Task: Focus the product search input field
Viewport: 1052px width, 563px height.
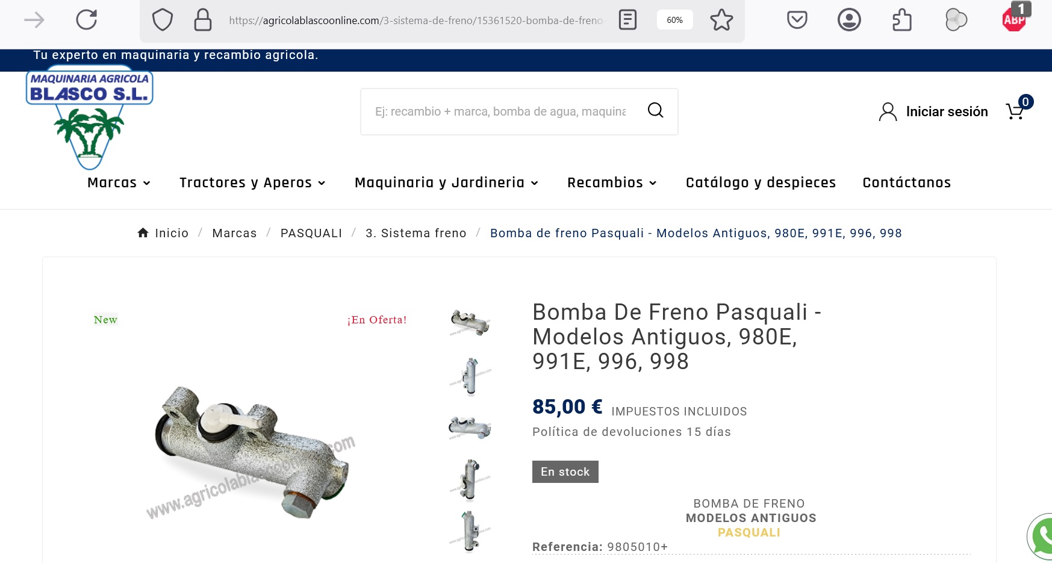Action: [x=501, y=111]
